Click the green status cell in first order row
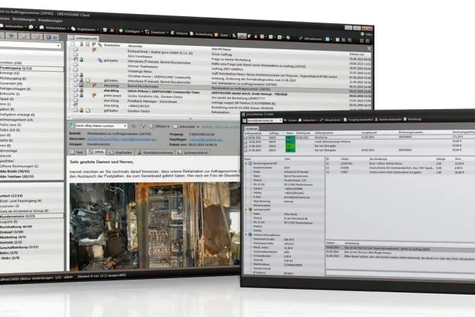The image size is (475, 317). 290,137
